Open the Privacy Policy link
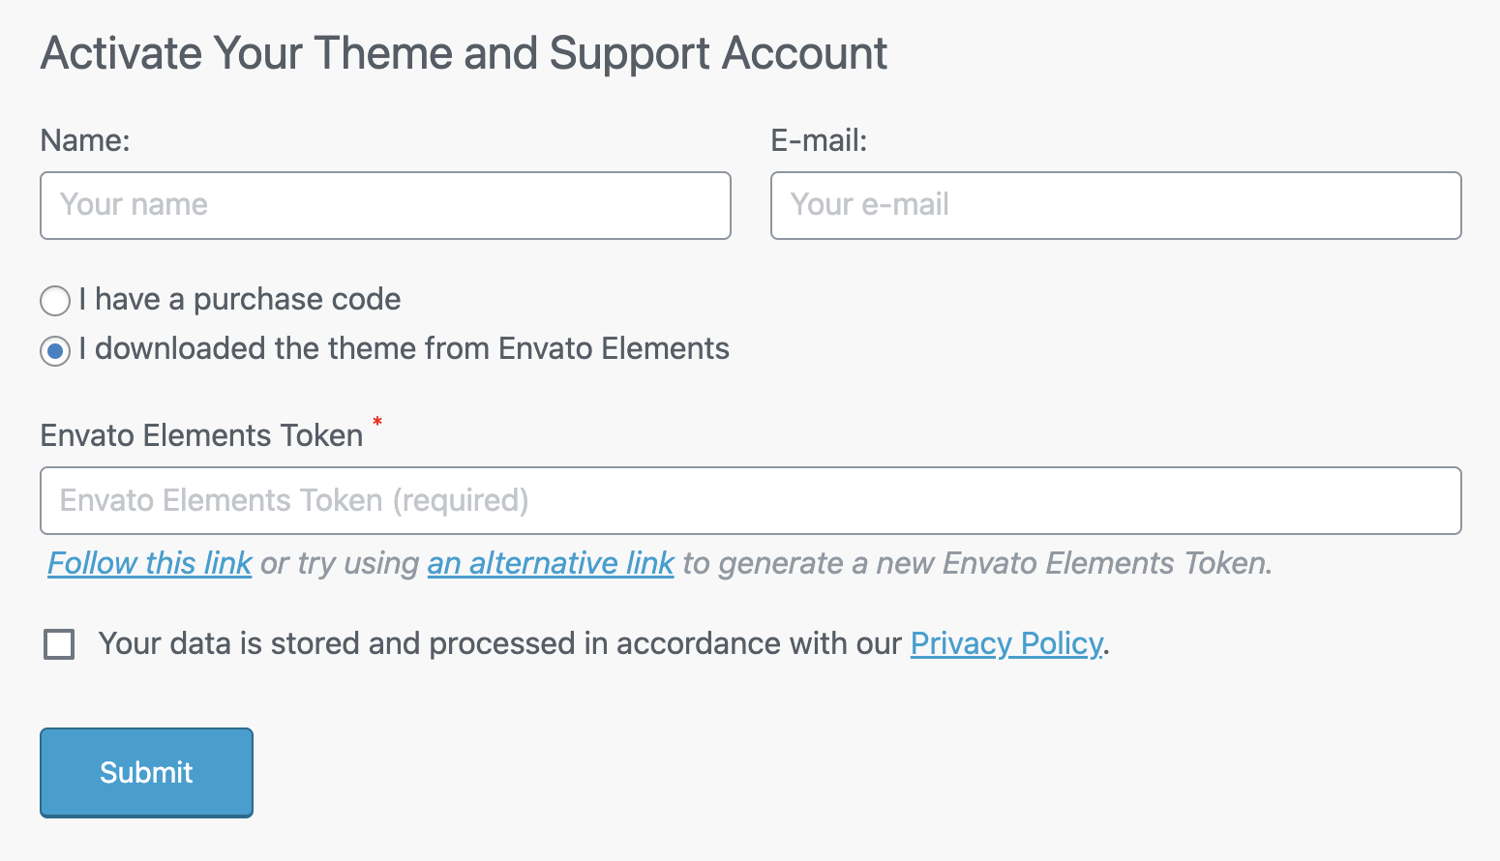This screenshot has width=1500, height=861. point(1005,643)
